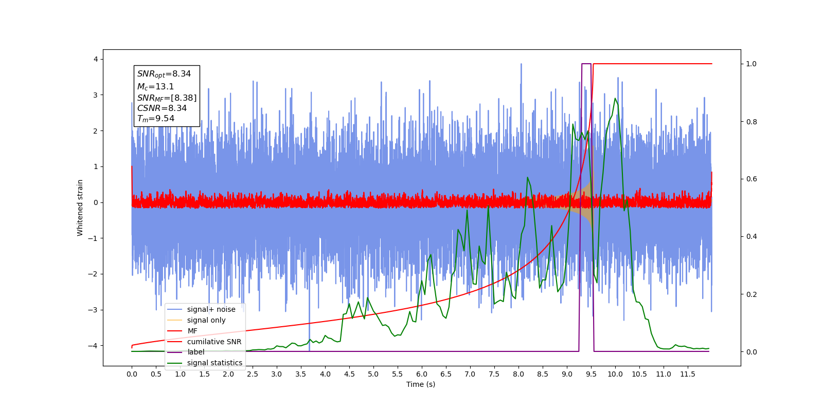Click the Tm=9.54 annotation line

click(x=156, y=118)
